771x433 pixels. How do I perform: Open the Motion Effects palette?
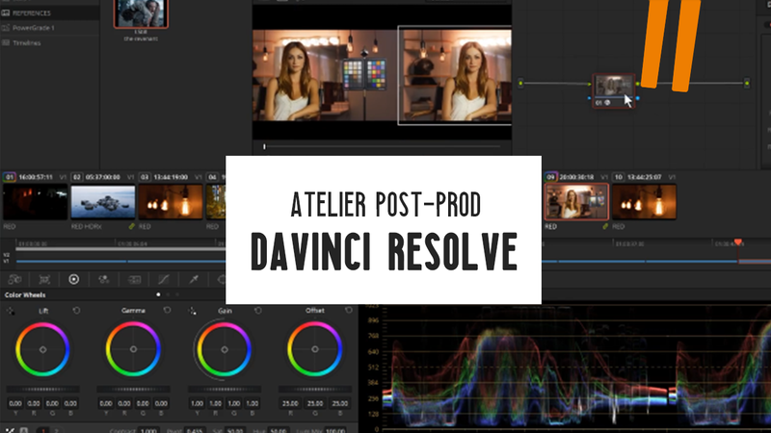[134, 279]
